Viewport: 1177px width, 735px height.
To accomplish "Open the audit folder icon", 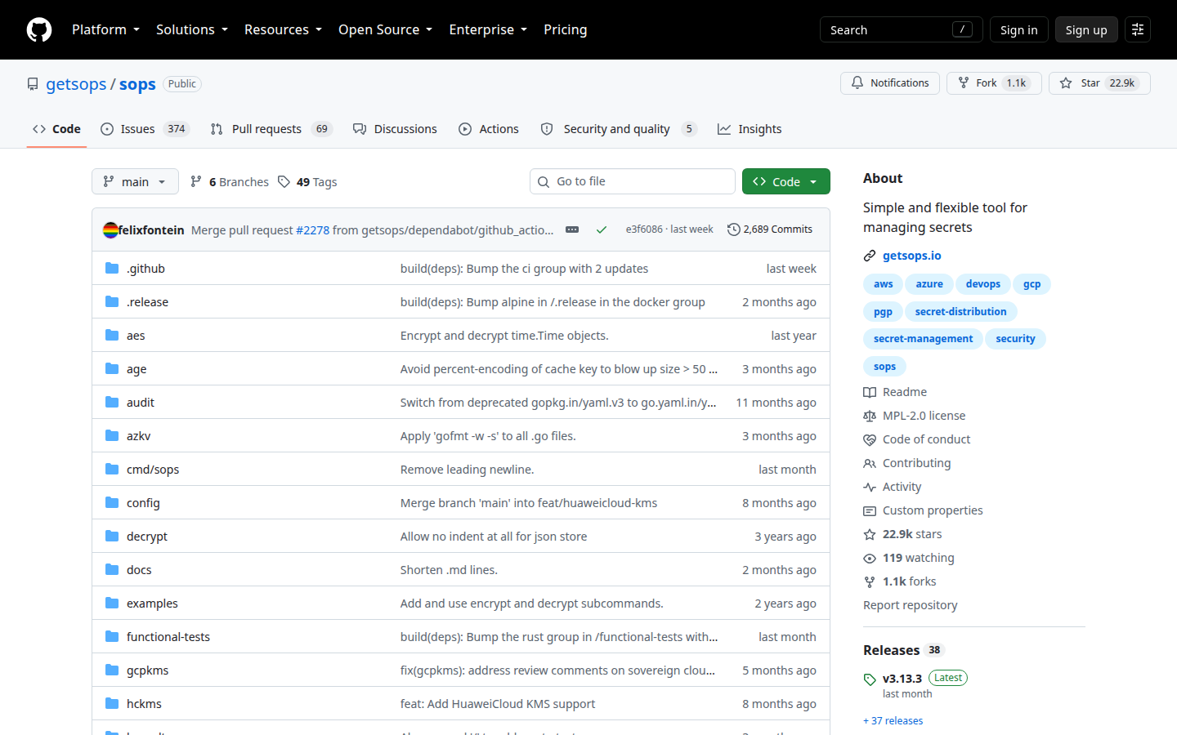I will coord(112,403).
